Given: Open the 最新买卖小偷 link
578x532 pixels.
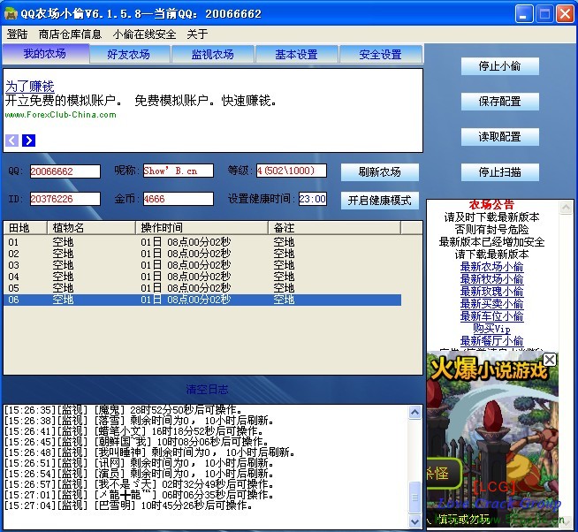Looking at the screenshot, I should [x=491, y=304].
